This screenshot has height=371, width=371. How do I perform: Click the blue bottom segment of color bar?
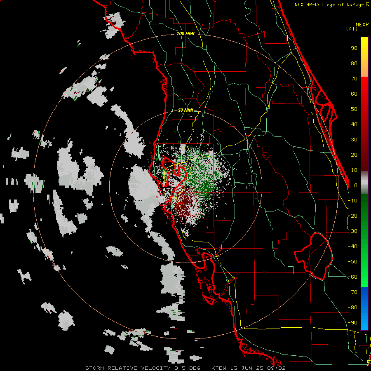[364, 308]
